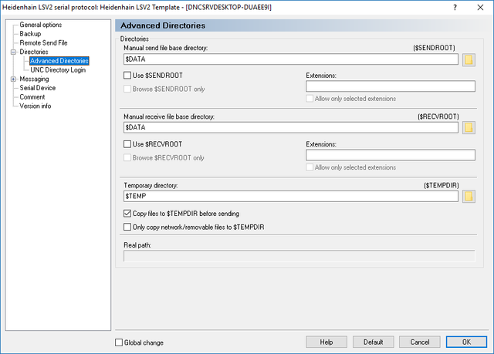Screen dimensions: 494x354
Task: Select Advanced Directories in the tree
Action: click(59, 61)
